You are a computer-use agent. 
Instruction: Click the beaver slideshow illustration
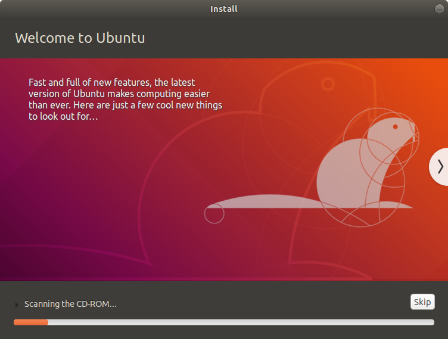[312, 169]
